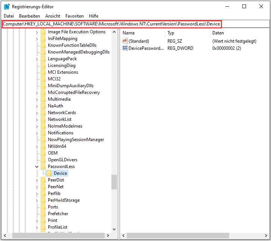Click the (Standard) string value icon
This screenshot has height=241, width=271.
tap(125, 41)
